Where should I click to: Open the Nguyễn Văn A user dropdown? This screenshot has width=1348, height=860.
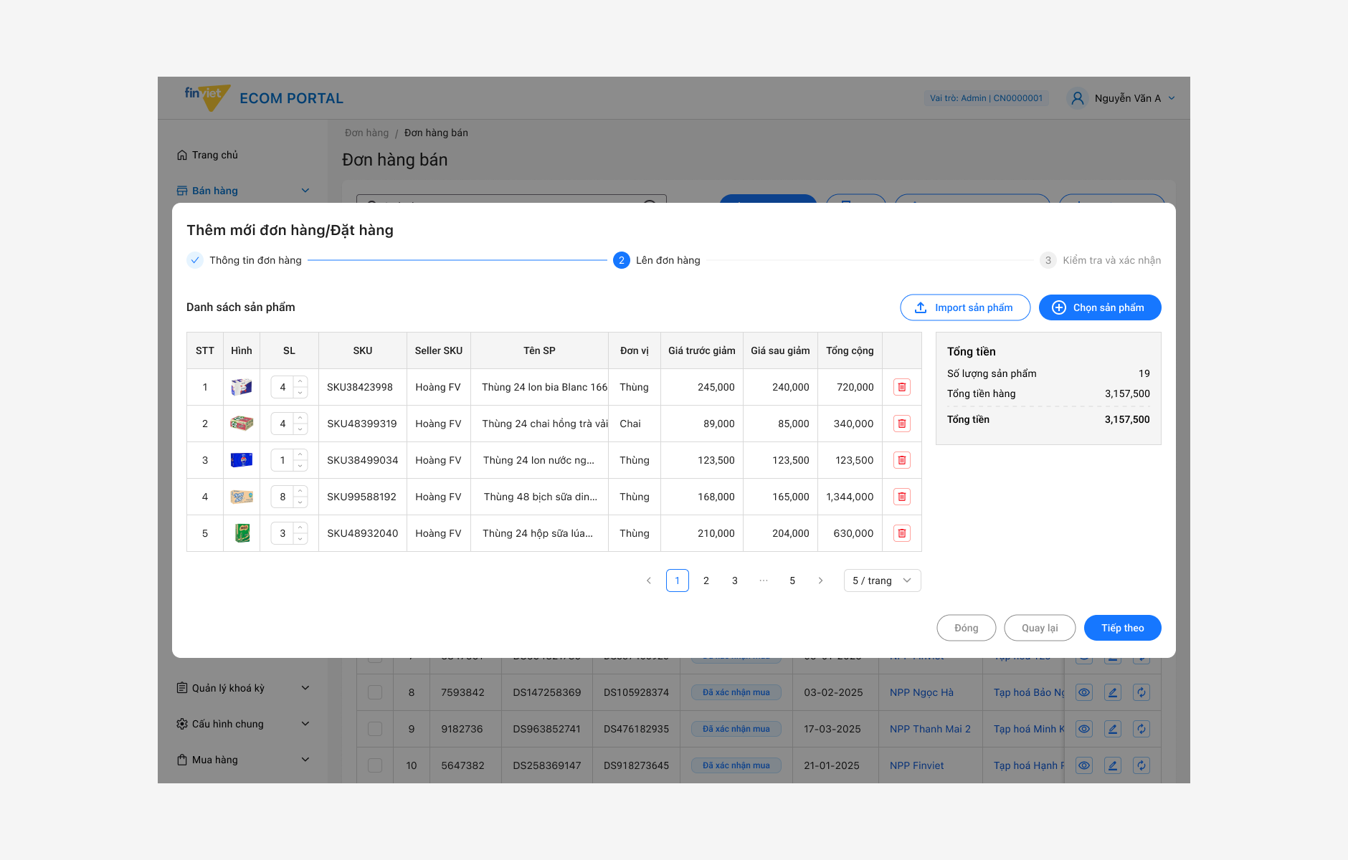1121,98
